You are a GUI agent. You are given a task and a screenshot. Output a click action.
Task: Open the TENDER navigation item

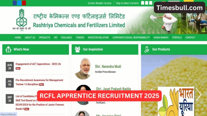pyautogui.click(x=80, y=38)
